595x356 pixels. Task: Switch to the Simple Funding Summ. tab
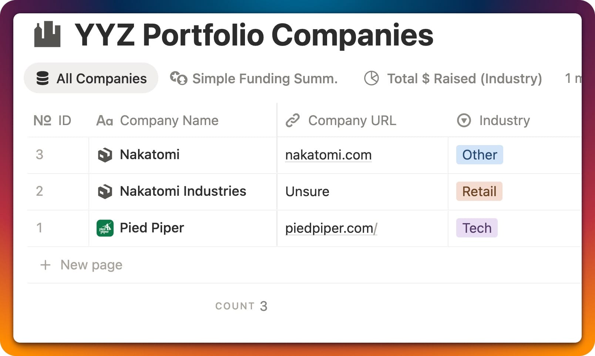[x=264, y=78]
